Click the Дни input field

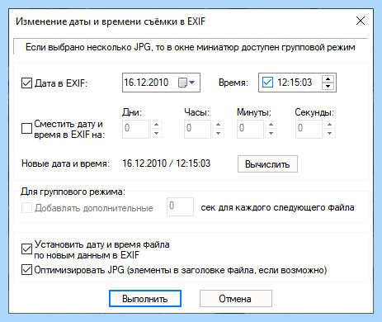135,129
